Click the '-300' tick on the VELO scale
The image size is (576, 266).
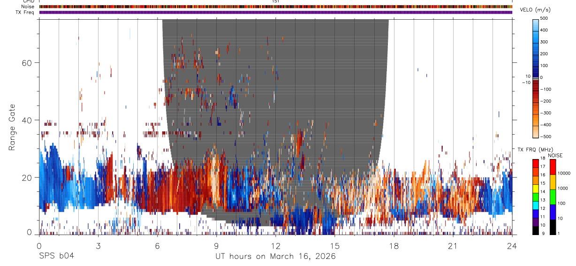point(546,113)
